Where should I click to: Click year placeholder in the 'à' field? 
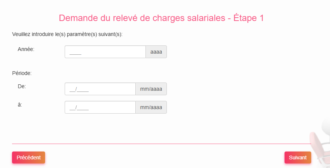(x=83, y=107)
